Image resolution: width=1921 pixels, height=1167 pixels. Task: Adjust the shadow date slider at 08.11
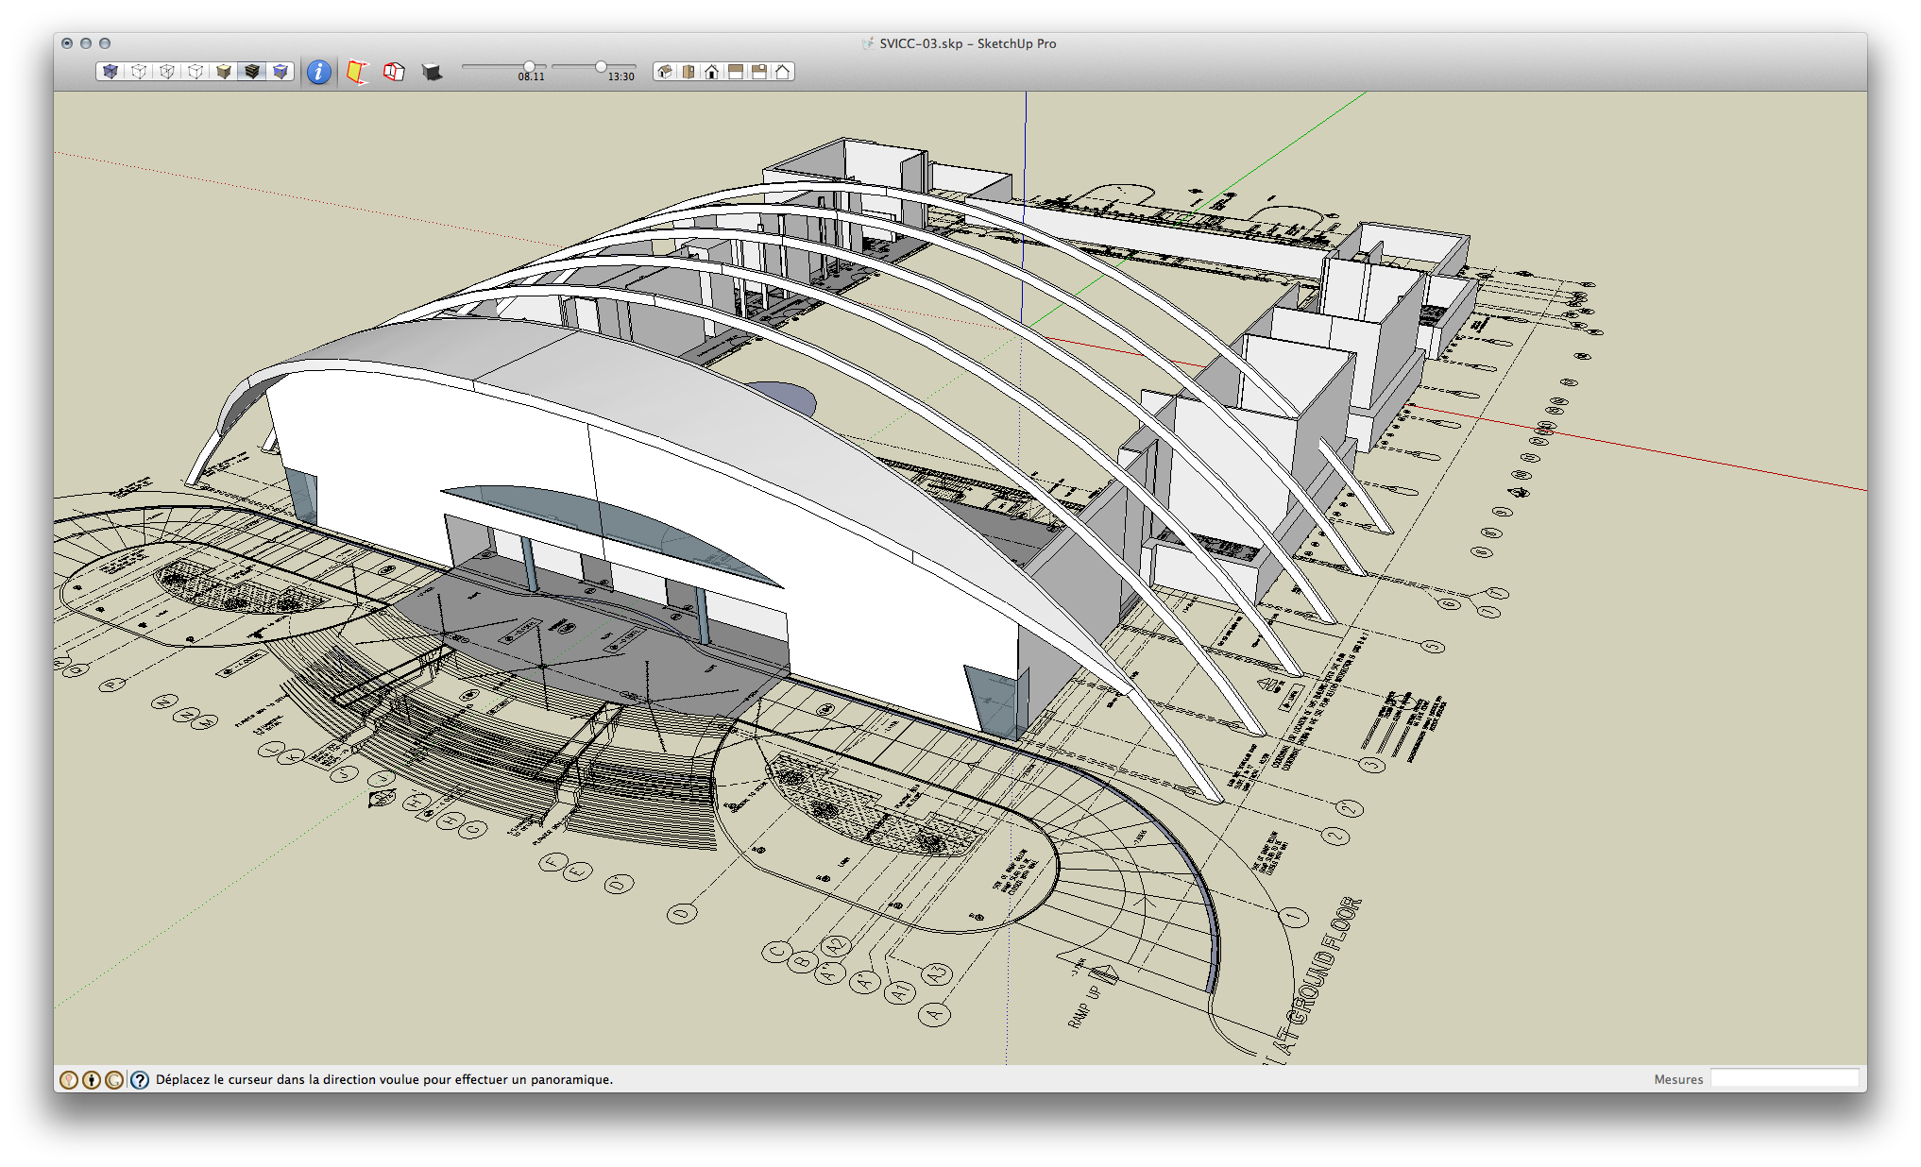click(x=529, y=67)
